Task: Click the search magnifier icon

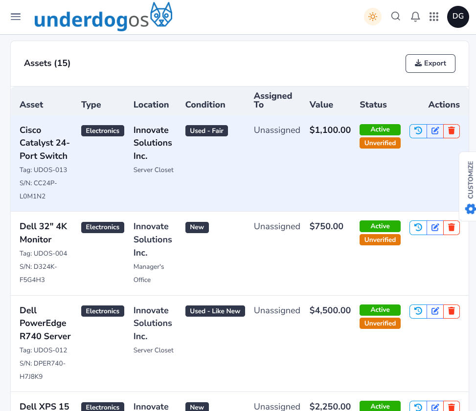Action: (x=395, y=17)
